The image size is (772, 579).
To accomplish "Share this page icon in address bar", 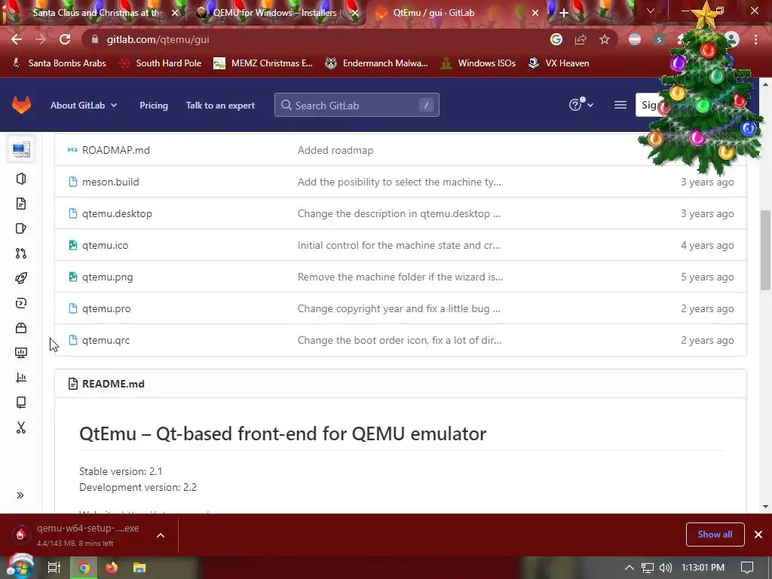I will (581, 39).
